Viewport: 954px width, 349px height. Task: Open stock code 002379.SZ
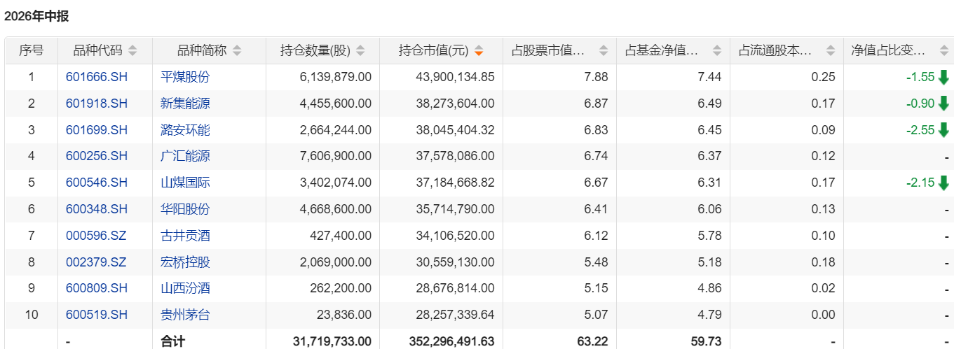(x=96, y=262)
